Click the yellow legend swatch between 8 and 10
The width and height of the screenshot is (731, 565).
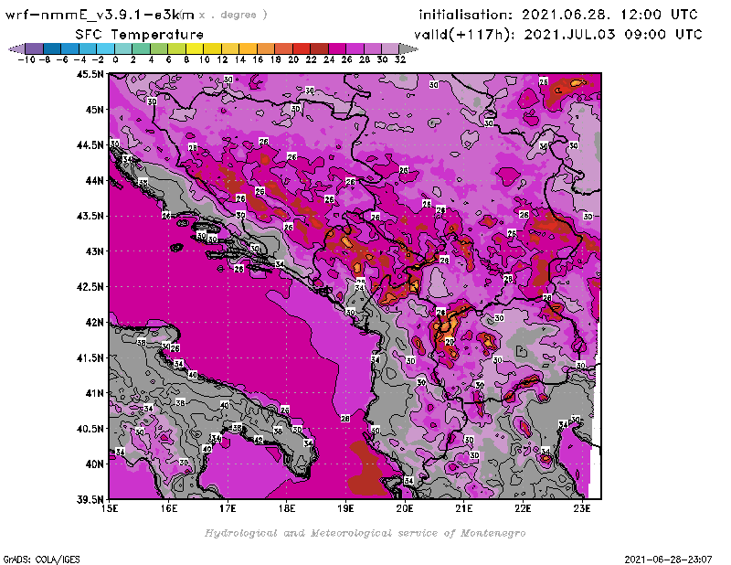[x=195, y=49]
